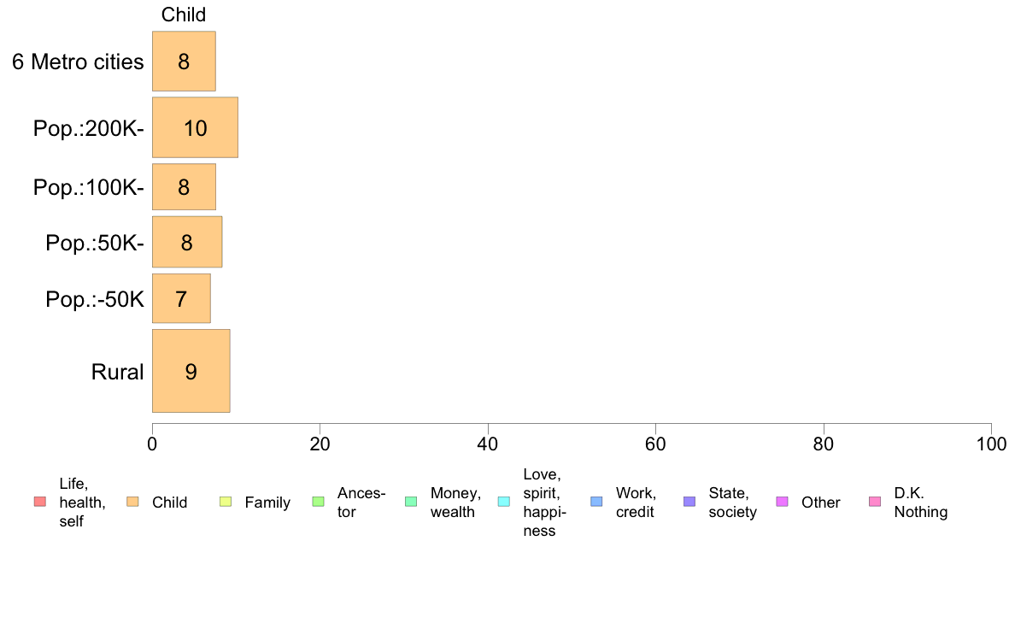The width and height of the screenshot is (1015, 629).
Task: Click the D.K. Nothing legend swatch
Action: pos(875,502)
